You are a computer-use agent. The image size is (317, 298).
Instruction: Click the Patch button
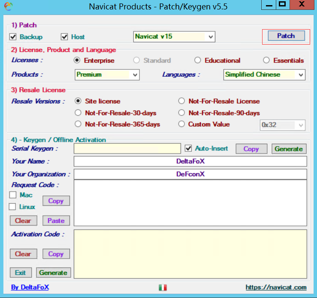point(286,36)
